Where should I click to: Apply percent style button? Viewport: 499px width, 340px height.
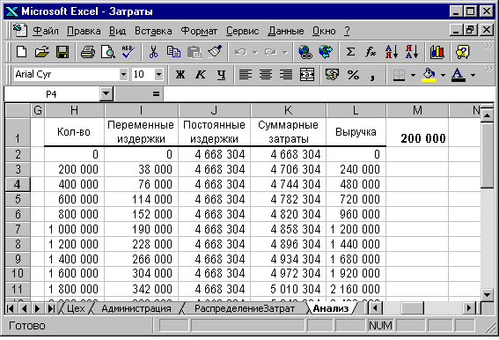click(x=353, y=75)
